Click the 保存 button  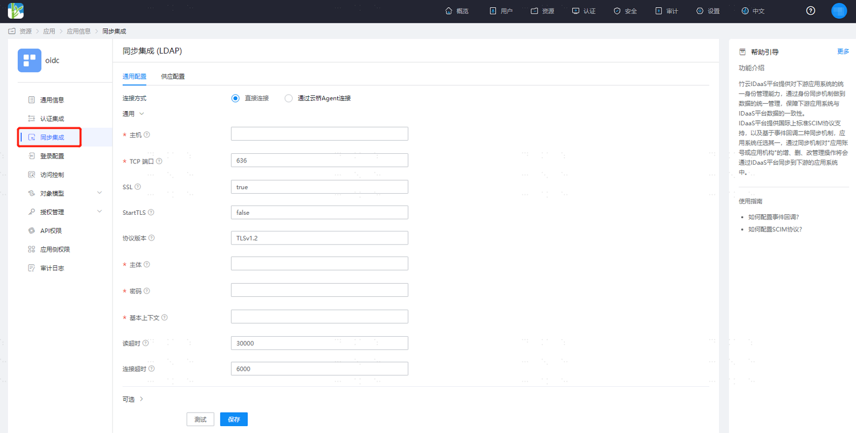click(234, 419)
